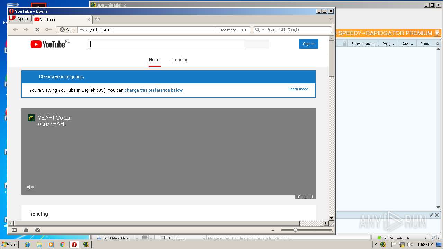443x249 pixels.
Task: Click the YouTube logo
Action: click(x=48, y=44)
